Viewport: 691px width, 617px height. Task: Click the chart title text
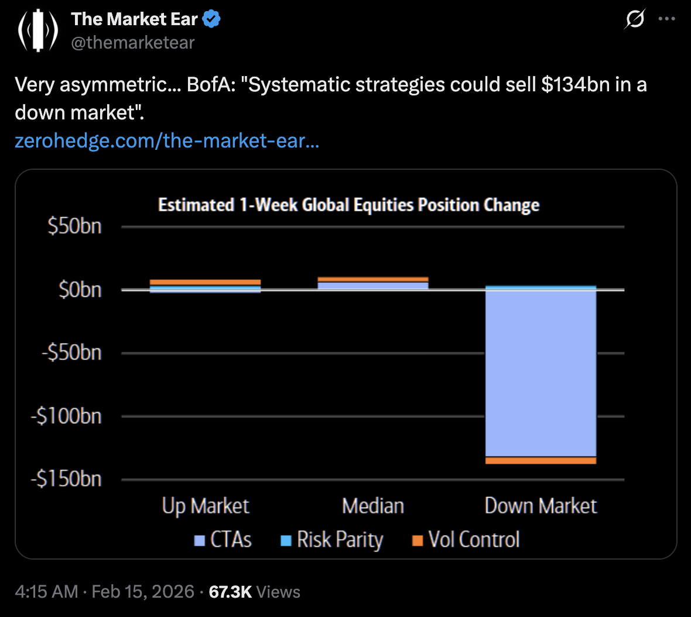pos(348,205)
